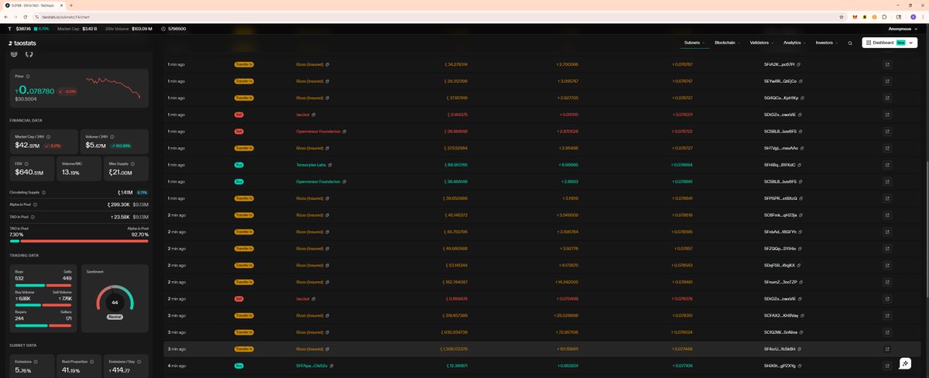The image size is (929, 378).
Task: Click the Market Cap / 24H info icon
Action: (x=48, y=136)
